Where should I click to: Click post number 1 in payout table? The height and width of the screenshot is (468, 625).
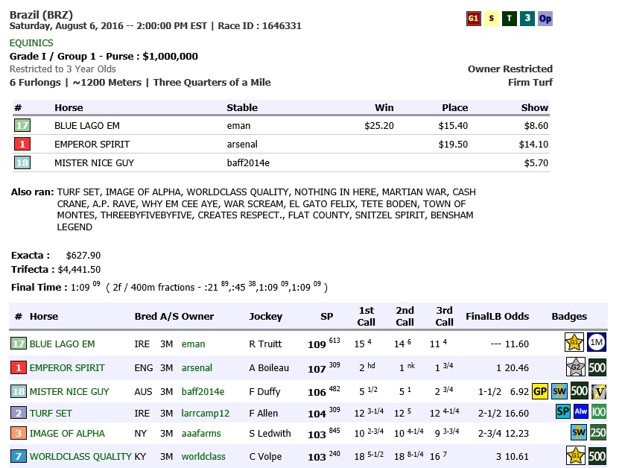pos(22,144)
